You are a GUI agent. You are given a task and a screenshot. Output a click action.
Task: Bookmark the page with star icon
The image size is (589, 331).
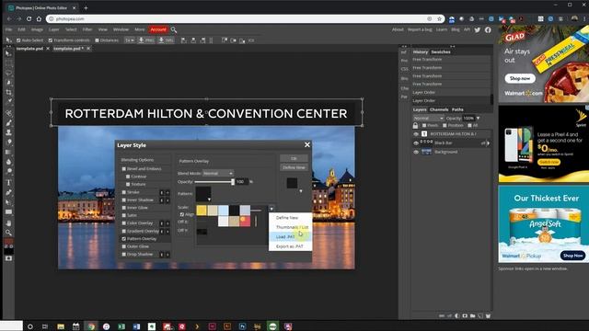pyautogui.click(x=439, y=18)
